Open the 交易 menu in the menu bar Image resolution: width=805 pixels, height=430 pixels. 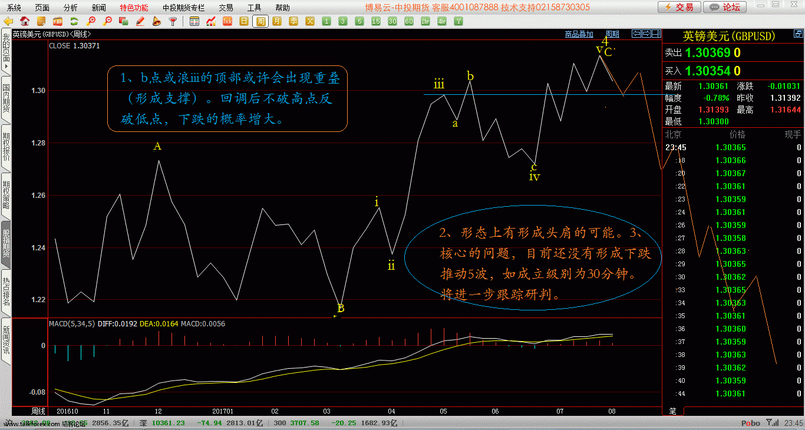click(x=226, y=8)
